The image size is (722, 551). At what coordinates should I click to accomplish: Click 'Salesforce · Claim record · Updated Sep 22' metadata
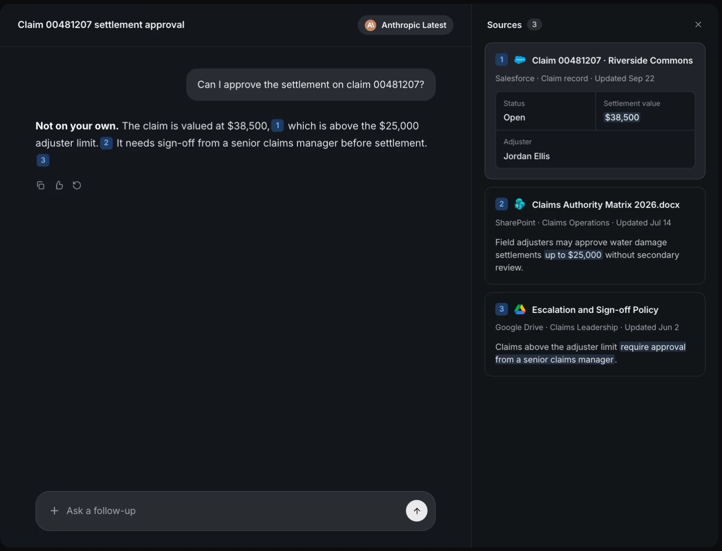[575, 78]
